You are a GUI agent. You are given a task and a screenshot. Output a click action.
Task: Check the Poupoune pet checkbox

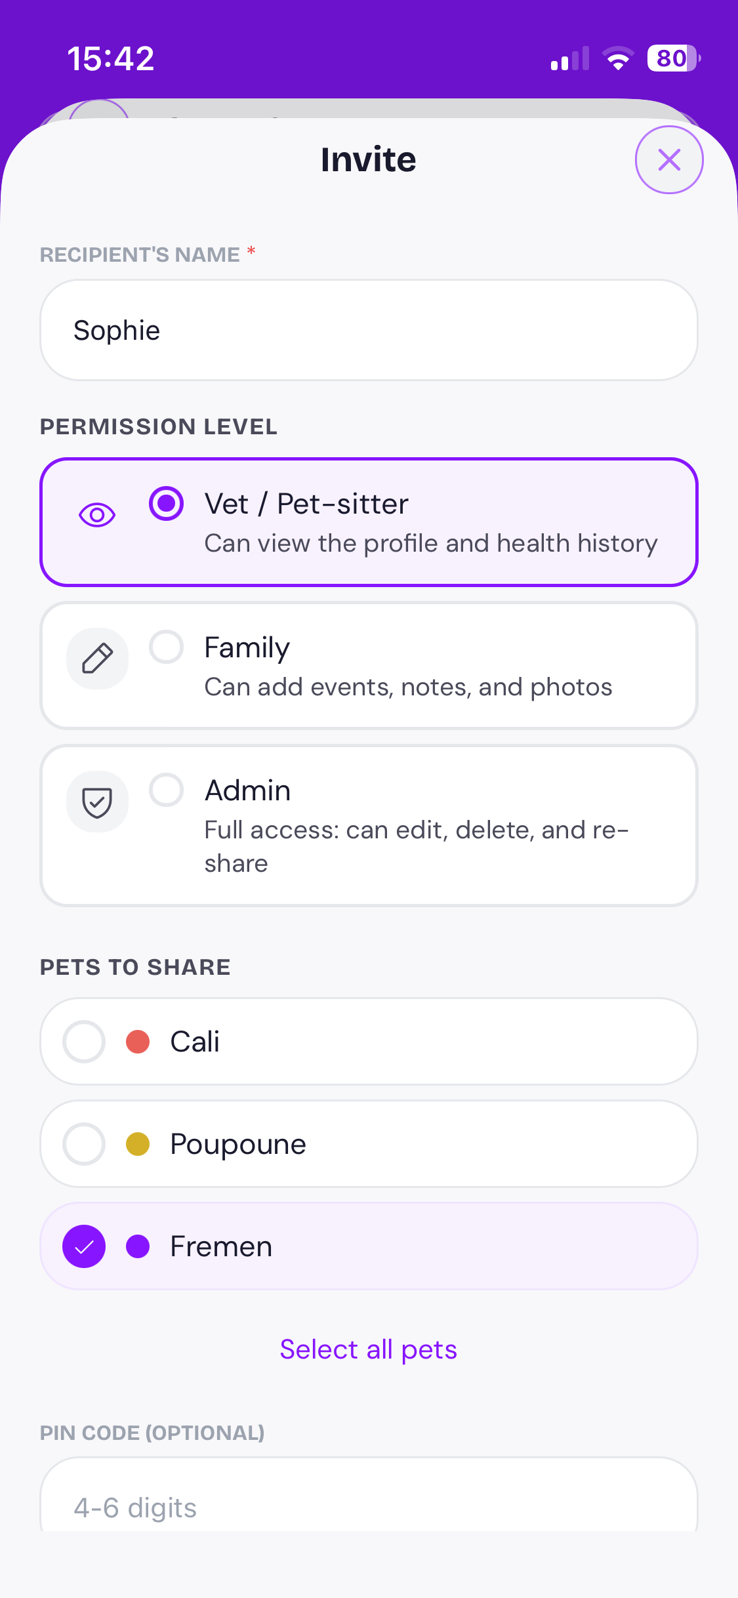[84, 1144]
